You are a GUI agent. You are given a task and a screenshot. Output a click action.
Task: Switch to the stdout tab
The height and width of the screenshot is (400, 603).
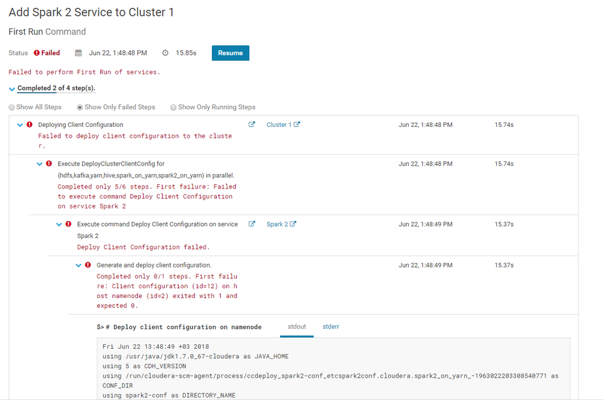(296, 327)
